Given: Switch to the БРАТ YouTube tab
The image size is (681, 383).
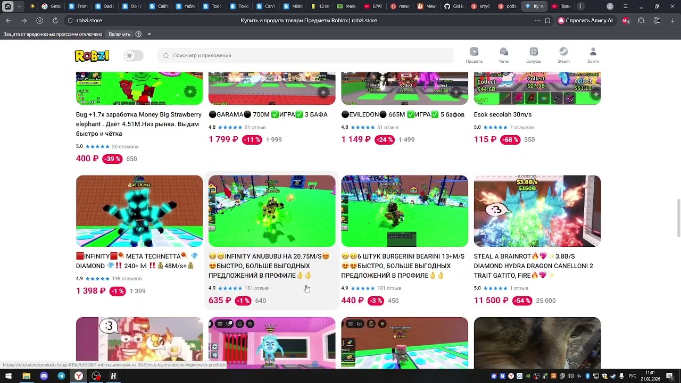Looking at the screenshot, I should 373,6.
